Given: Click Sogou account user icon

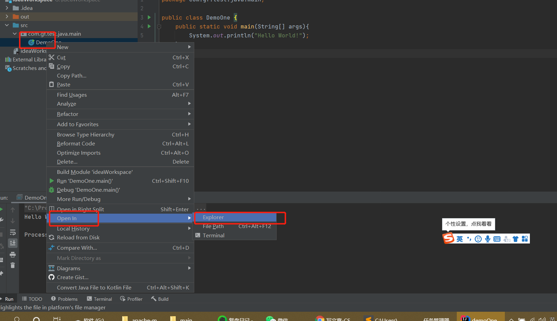Looking at the screenshot, I should click(x=507, y=239).
